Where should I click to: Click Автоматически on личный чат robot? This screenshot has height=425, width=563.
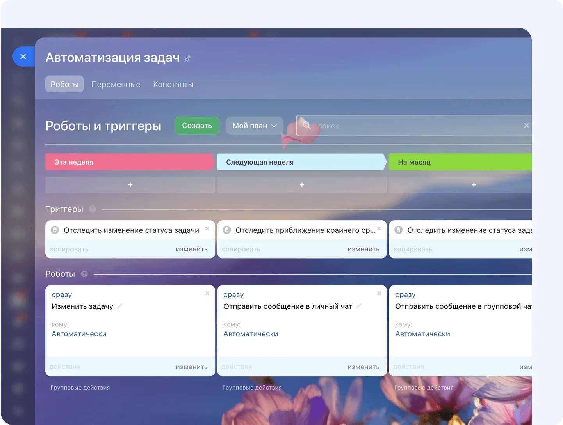(x=251, y=334)
